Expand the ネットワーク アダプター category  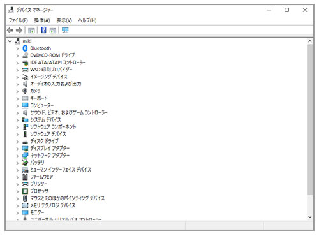coord(17,156)
